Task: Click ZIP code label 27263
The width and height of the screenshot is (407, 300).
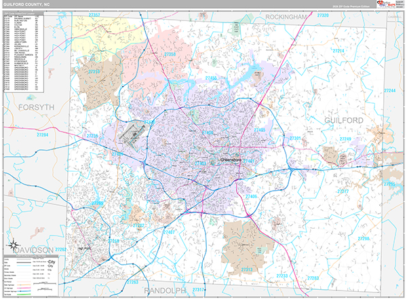Action: (133, 282)
